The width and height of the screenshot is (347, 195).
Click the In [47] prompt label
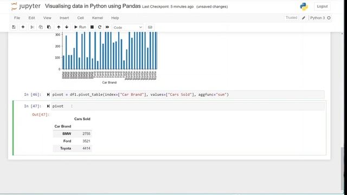tap(33, 106)
